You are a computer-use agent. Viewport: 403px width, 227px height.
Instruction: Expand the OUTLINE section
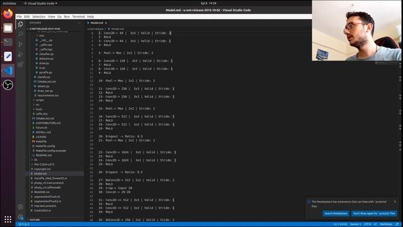[35, 220]
